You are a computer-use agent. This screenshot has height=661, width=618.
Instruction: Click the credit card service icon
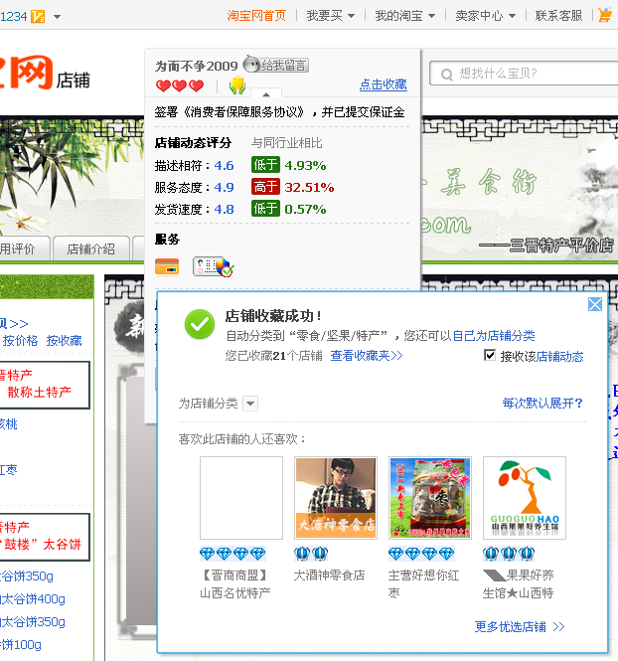point(167,266)
